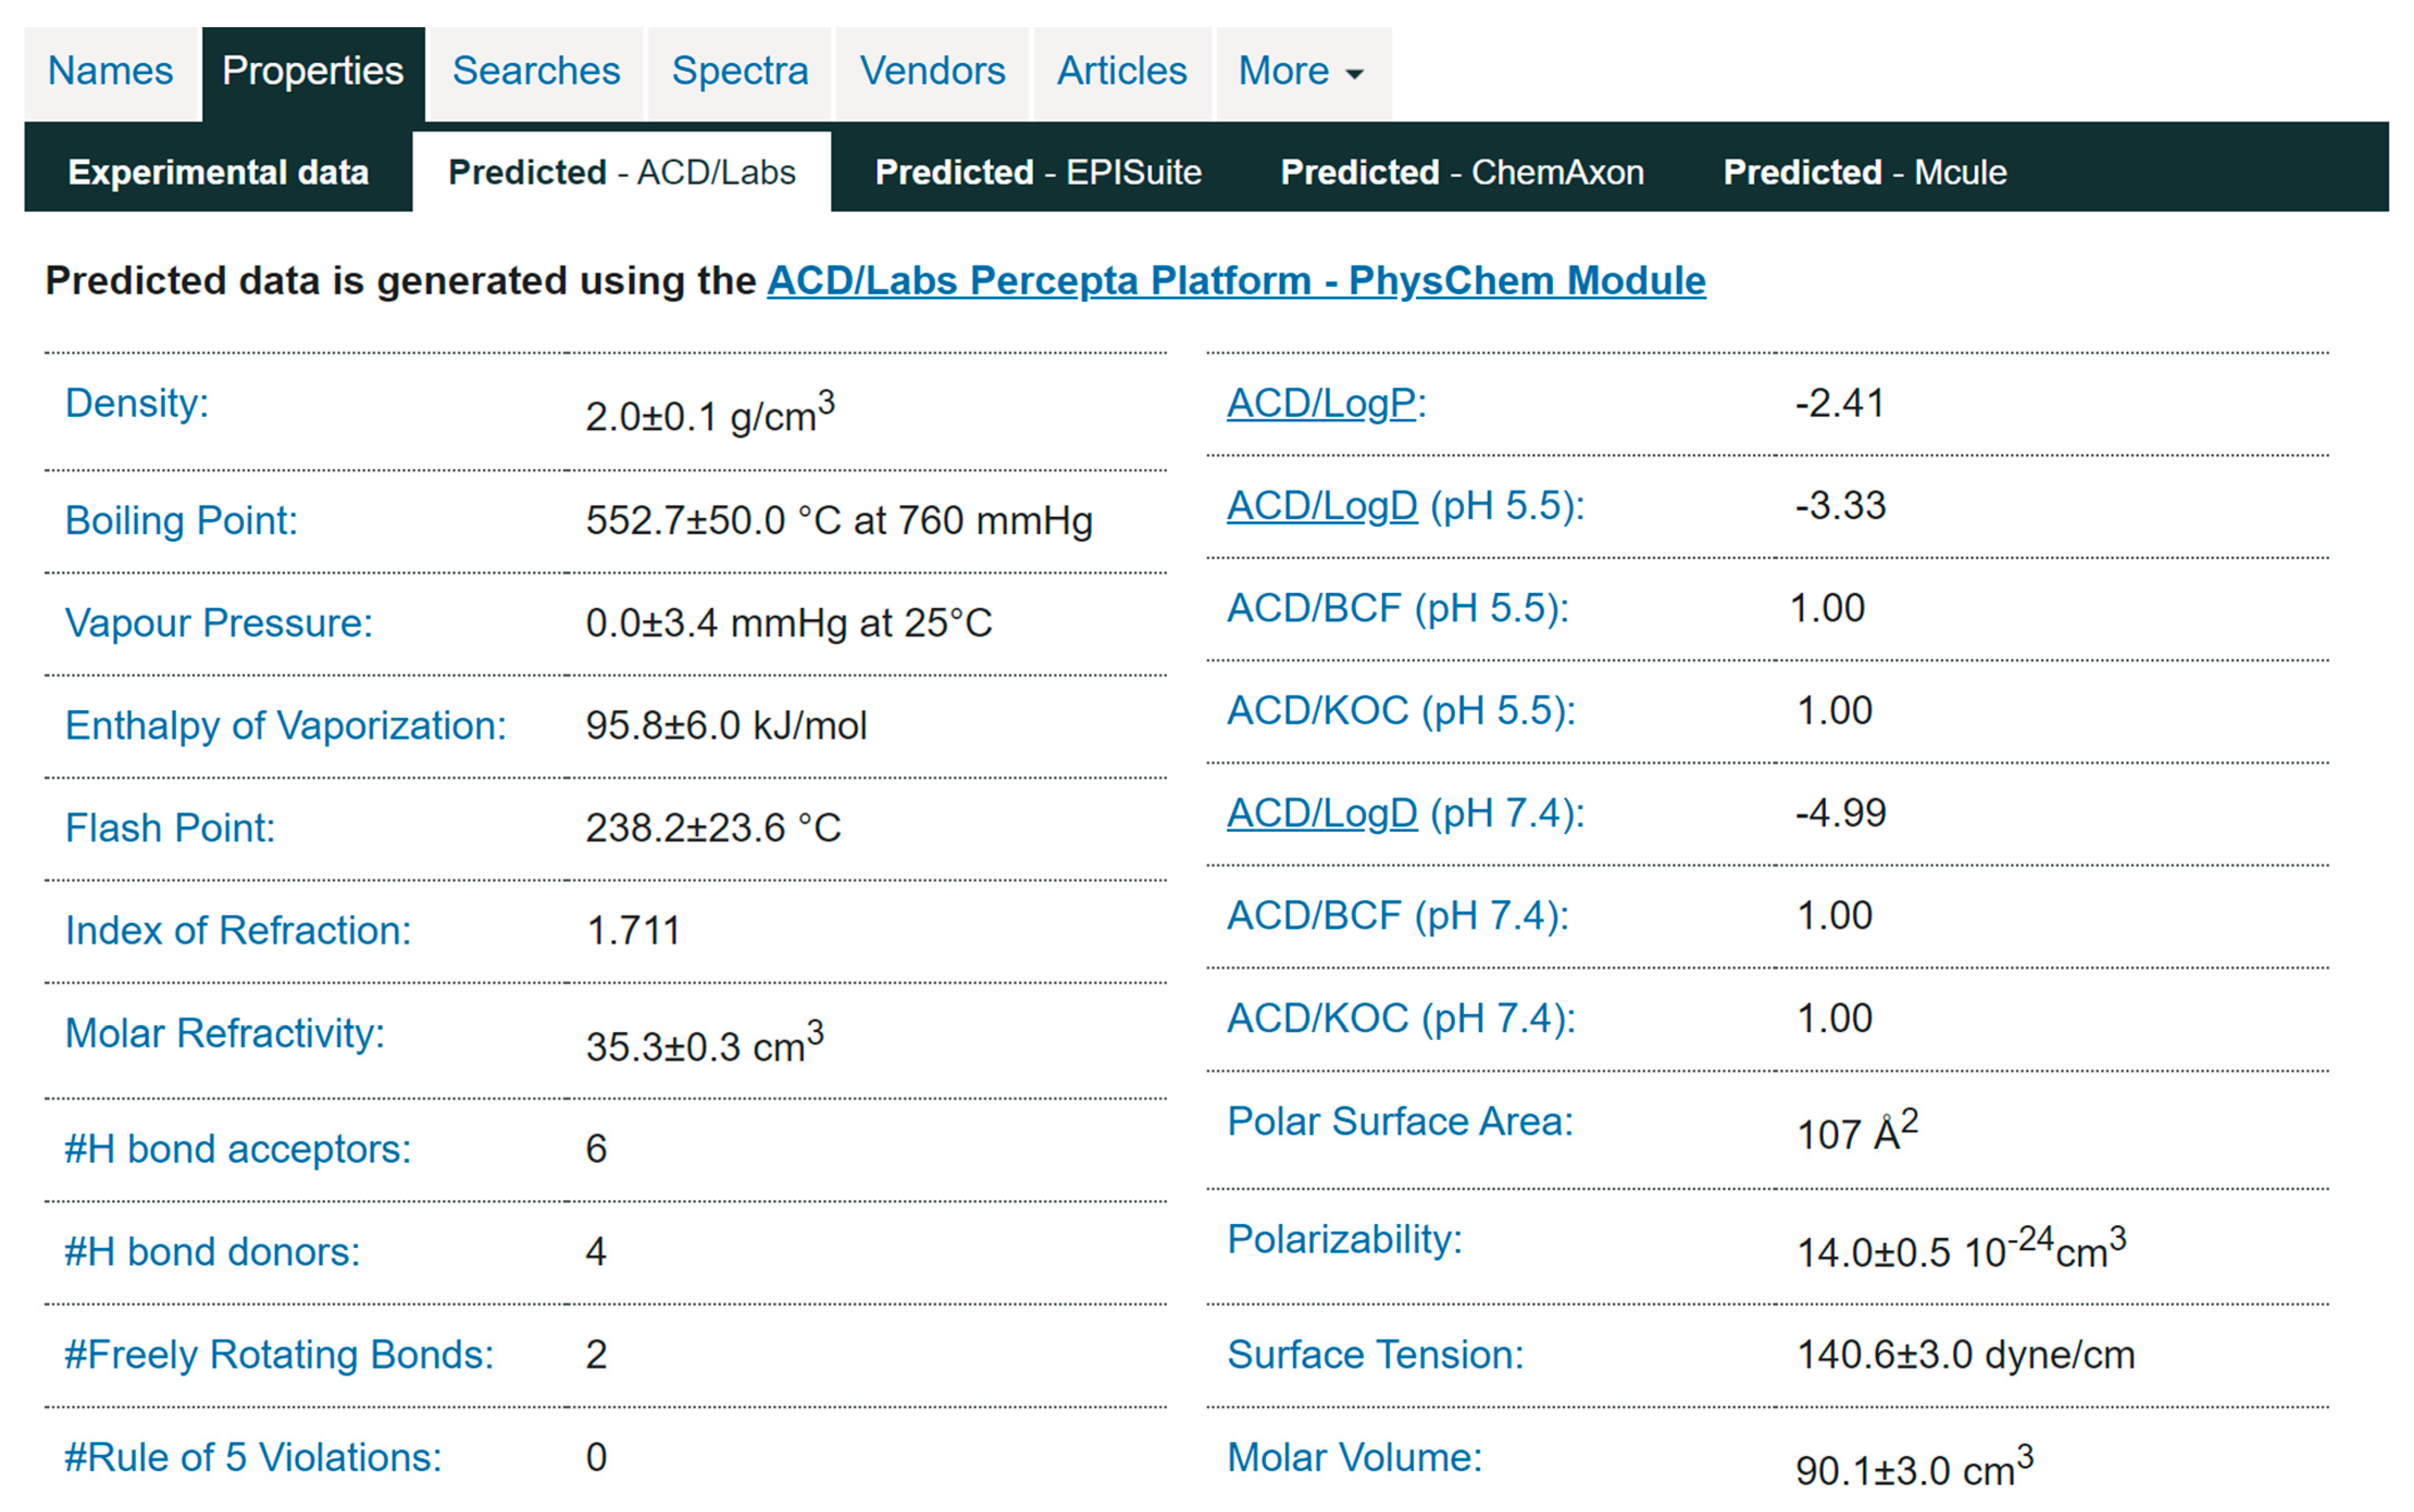The image size is (2414, 1512).
Task: Click the Surface Tension label
Action: point(1375,1355)
